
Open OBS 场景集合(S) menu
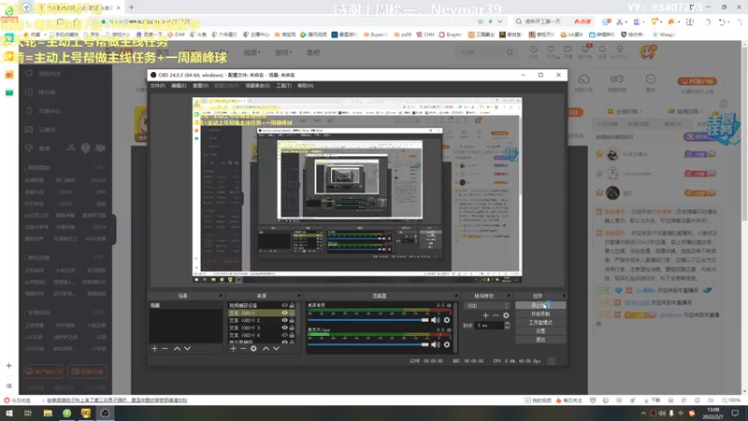point(258,86)
